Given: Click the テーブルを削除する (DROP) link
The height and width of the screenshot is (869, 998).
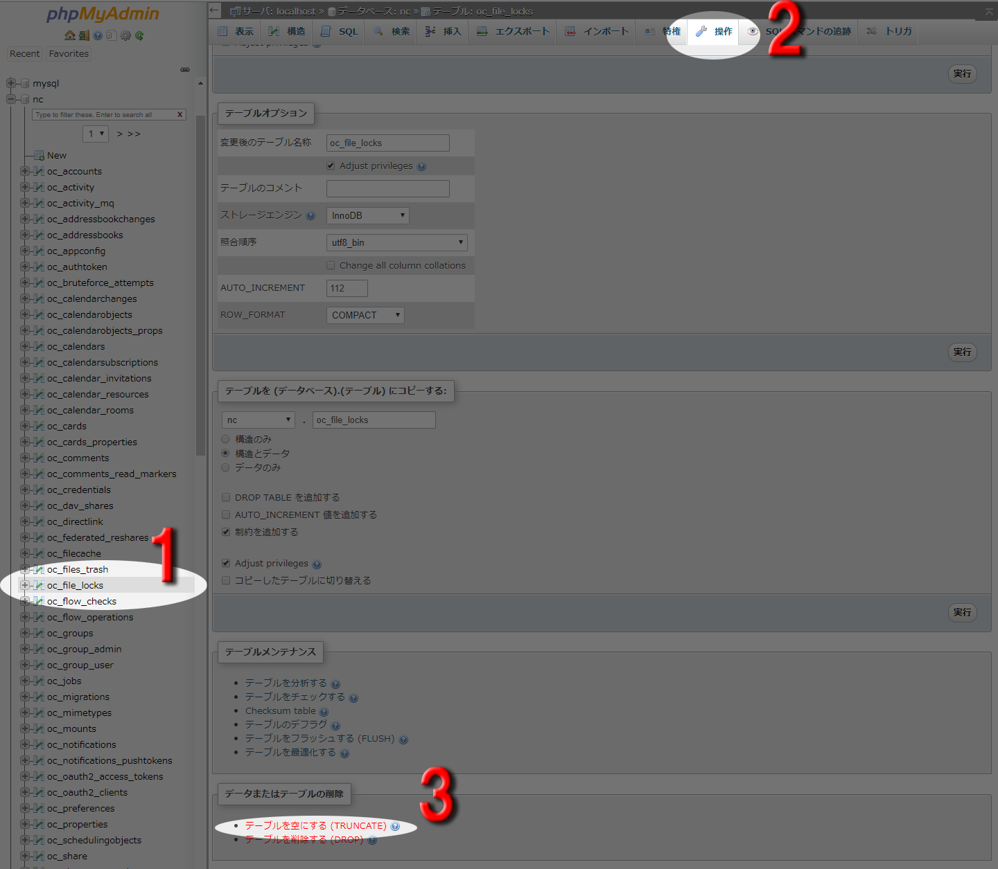Looking at the screenshot, I should 304,839.
